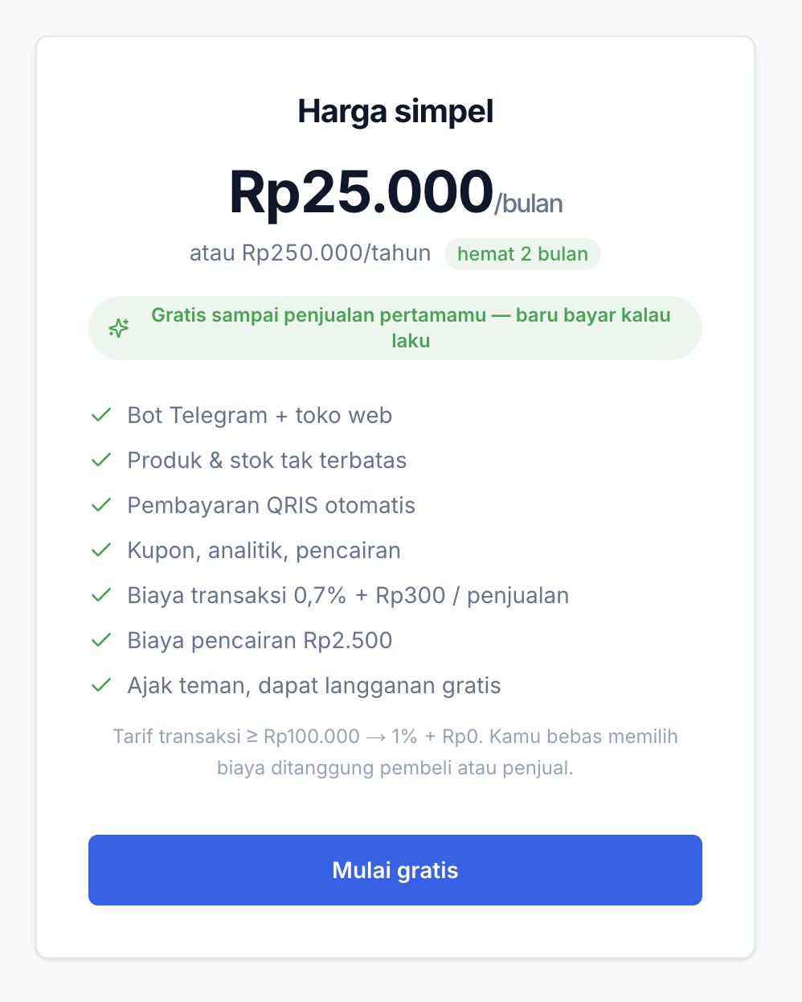This screenshot has height=1002, width=802.
Task: Click the checkmark beside Ajak teman, dapat langganan gratis
Action: tap(100, 685)
